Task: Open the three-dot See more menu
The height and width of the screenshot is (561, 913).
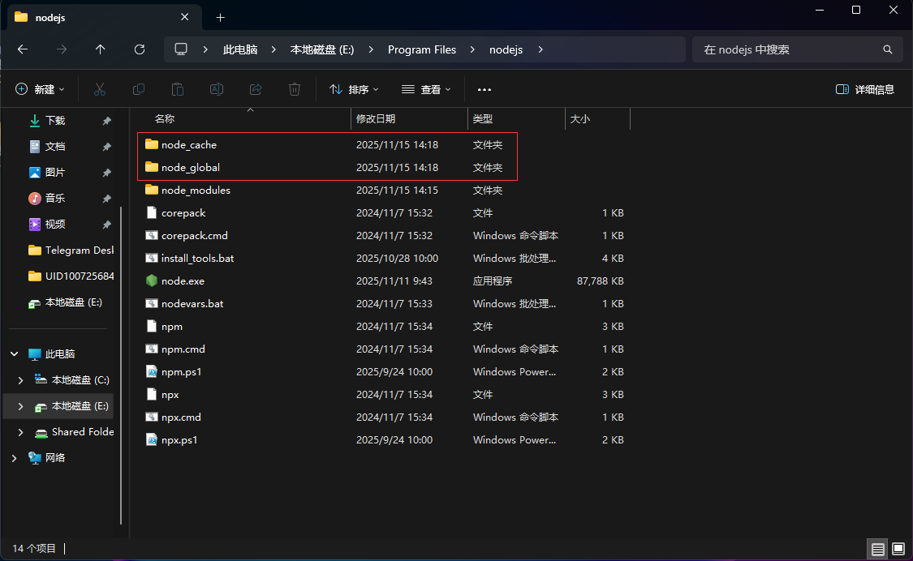Action: [484, 89]
